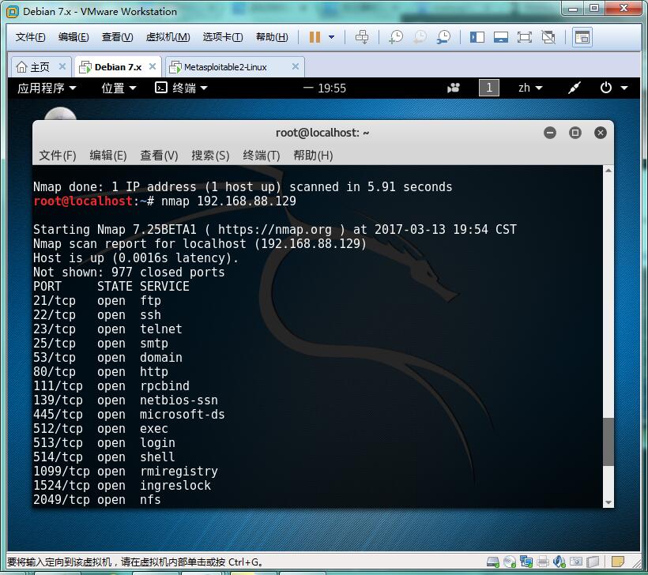Click the terminal scrollbar thumb
The width and height of the screenshot is (648, 575).
click(x=608, y=442)
